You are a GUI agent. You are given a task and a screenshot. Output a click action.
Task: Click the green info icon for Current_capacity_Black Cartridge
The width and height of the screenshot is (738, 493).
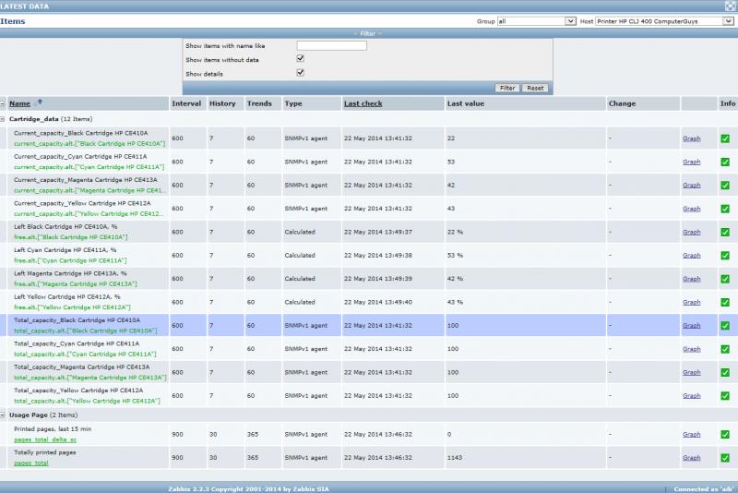(x=725, y=138)
